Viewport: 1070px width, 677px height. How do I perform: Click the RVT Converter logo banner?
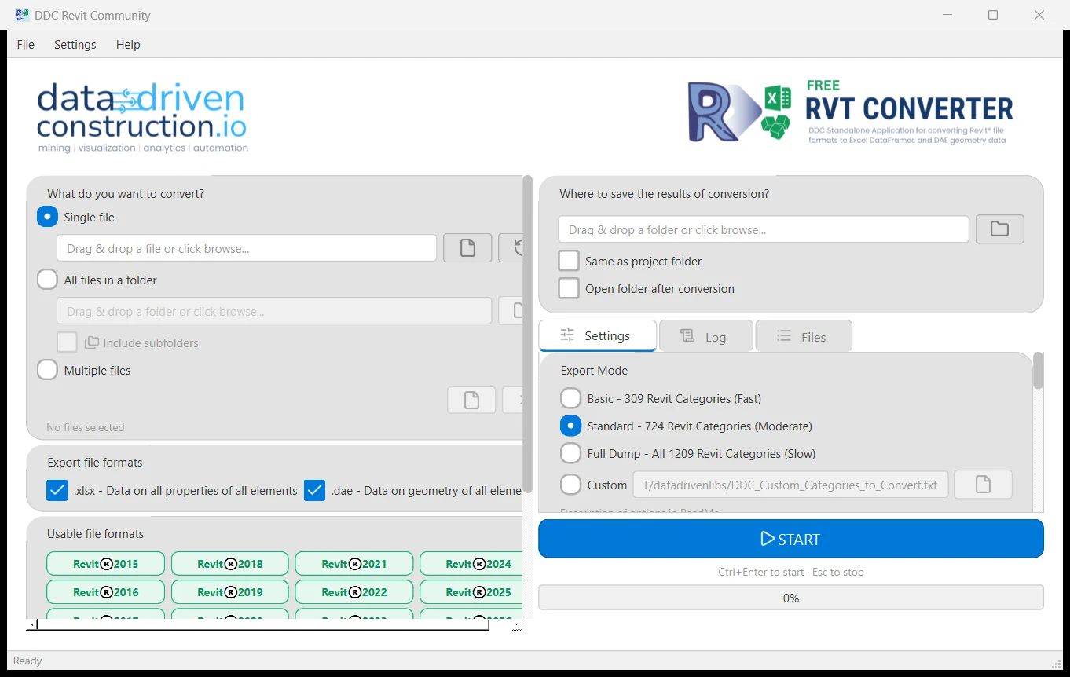851,112
